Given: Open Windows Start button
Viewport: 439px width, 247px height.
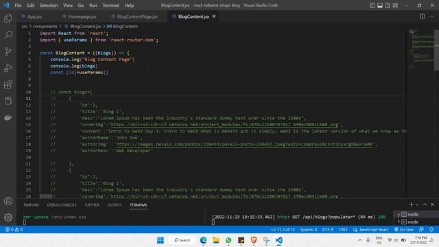Looking at the screenshot, I should [x=161, y=240].
